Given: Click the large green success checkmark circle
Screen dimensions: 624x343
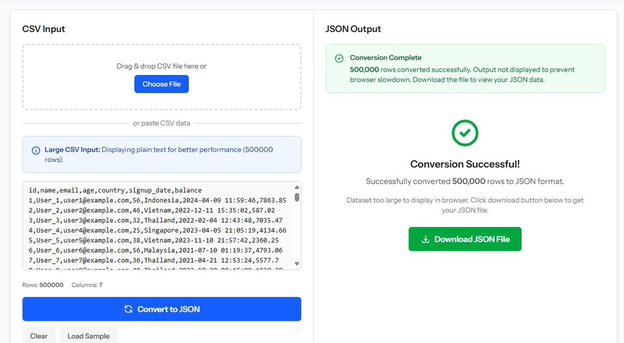Looking at the screenshot, I should pyautogui.click(x=465, y=133).
